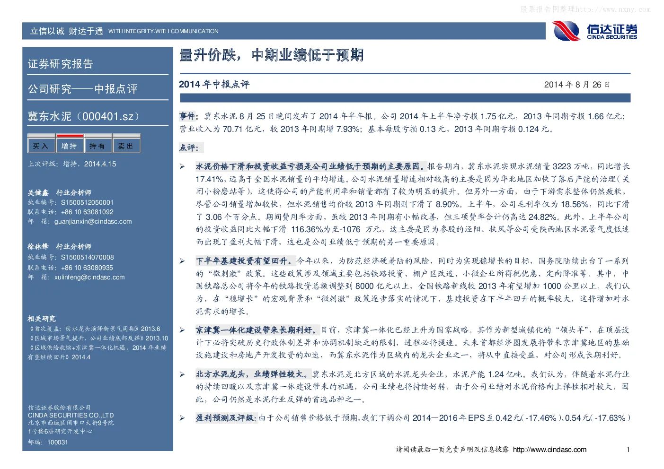Click the heading 北方水泥龙头，业绩弹性较大
Image resolution: width=664 pixels, height=469 pixels.
tap(253, 374)
